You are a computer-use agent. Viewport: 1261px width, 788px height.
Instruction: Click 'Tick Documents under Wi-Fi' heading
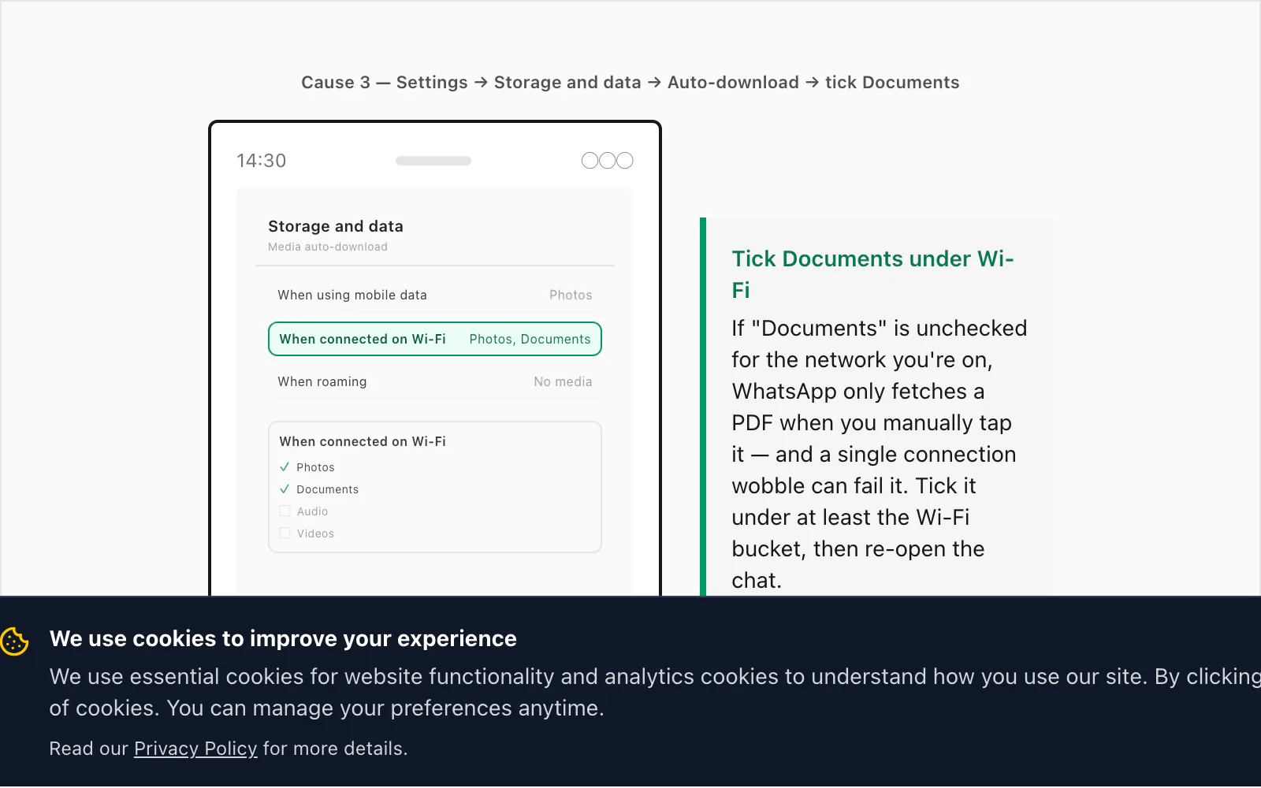pos(873,274)
